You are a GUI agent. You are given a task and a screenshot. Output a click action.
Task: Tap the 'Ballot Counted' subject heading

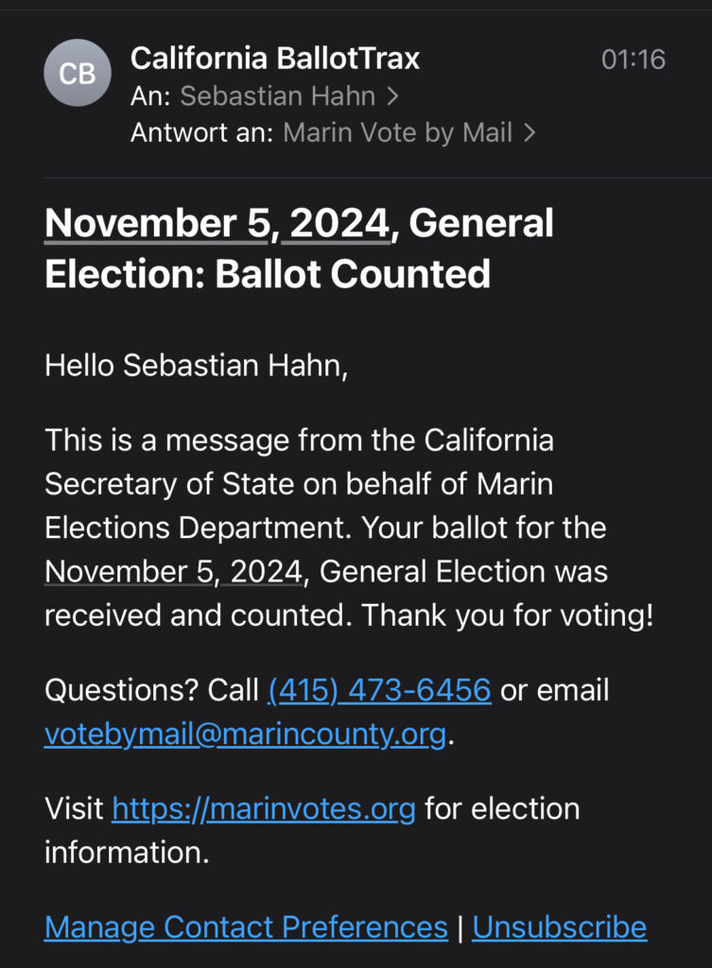pyautogui.click(x=352, y=274)
